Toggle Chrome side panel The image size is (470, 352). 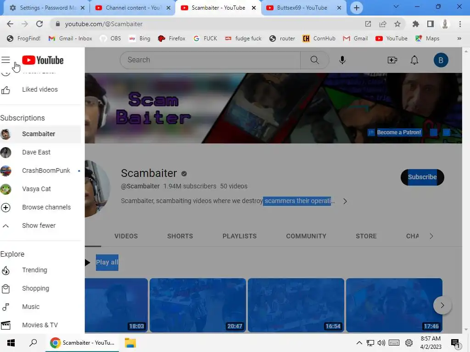[431, 24]
